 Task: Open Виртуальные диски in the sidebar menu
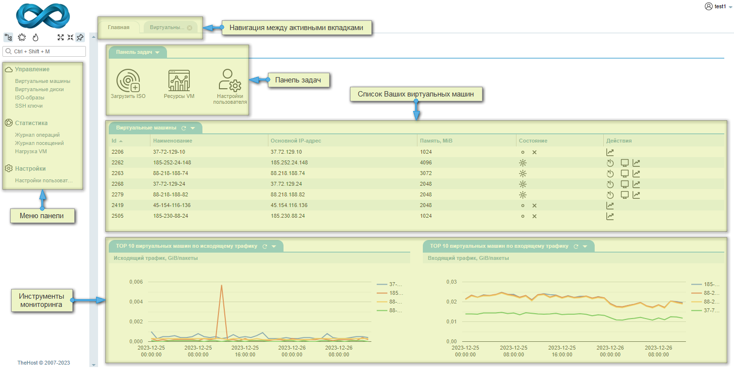tap(39, 89)
